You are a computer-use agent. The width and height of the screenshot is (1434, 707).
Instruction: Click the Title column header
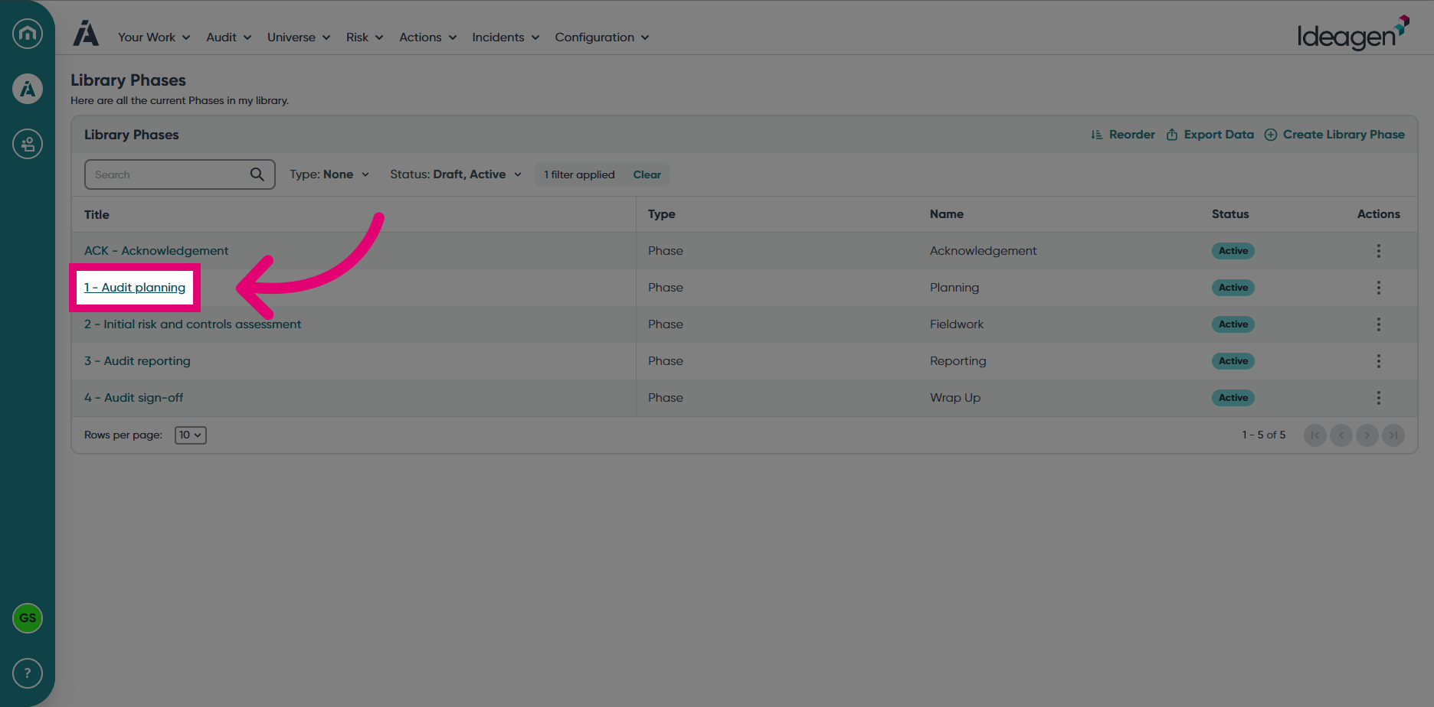(97, 215)
